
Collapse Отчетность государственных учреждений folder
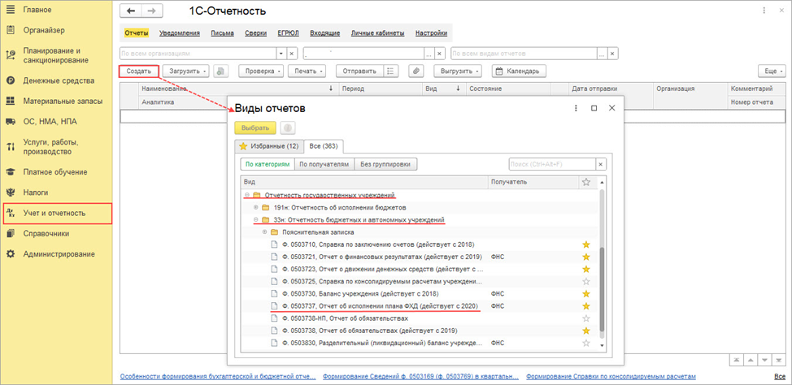pos(247,195)
